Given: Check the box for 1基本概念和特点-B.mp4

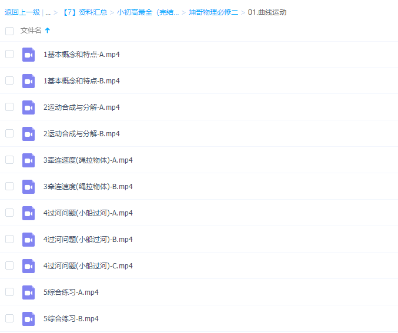Looking at the screenshot, I should pos(9,80).
